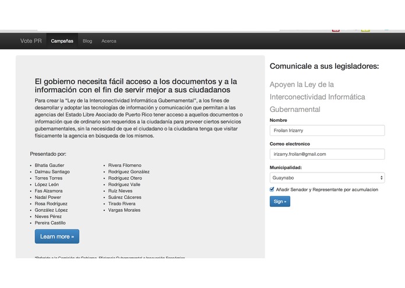This screenshot has width=405, height=288.
Task: Select the López León list entry
Action: pos(47,184)
